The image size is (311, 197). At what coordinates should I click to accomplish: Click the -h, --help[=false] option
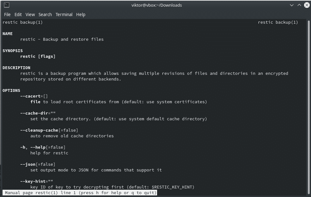43,147
